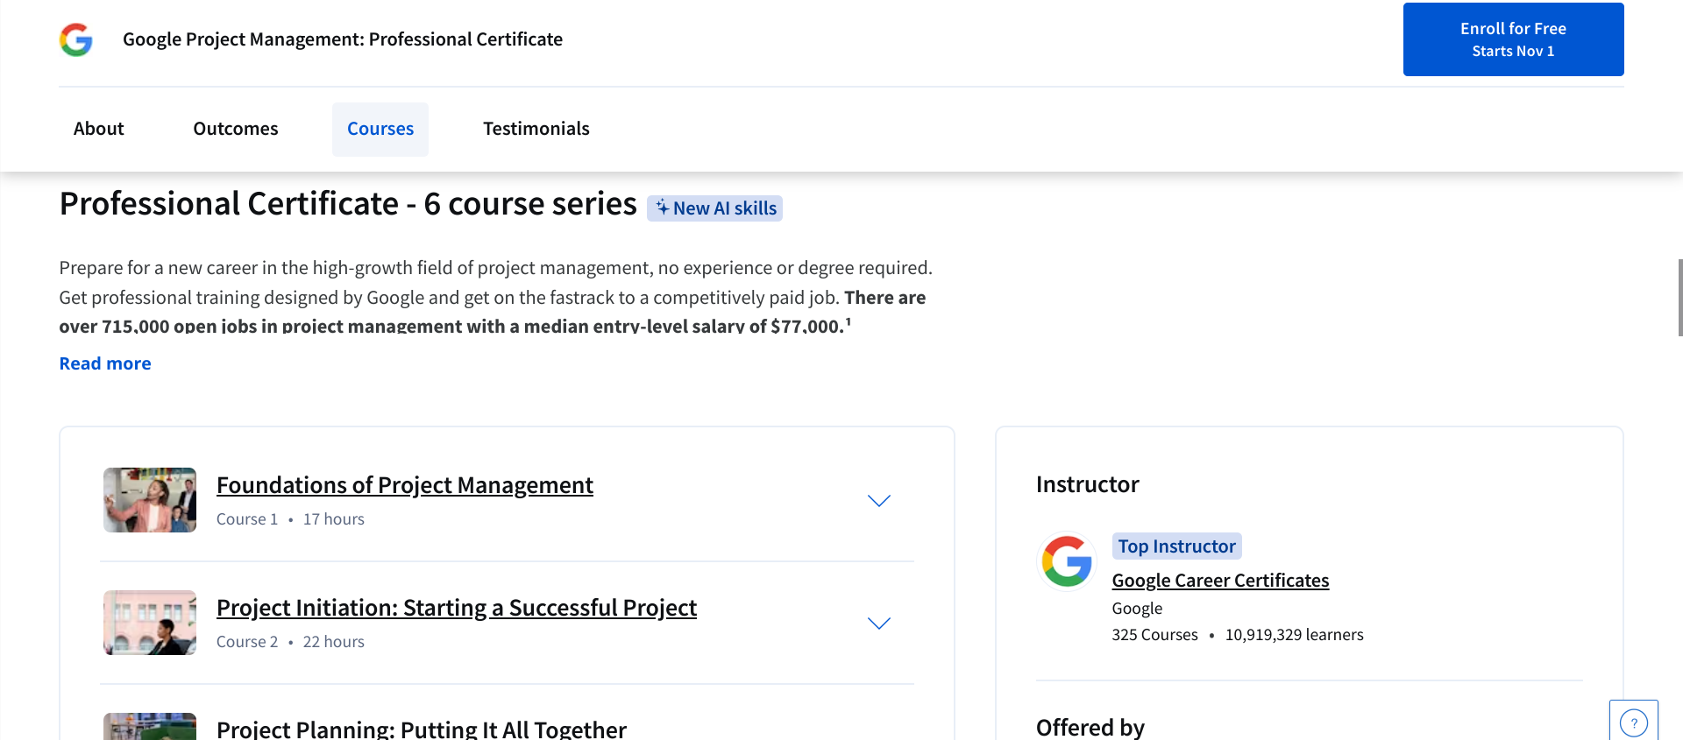Screen dimensions: 1683x740
Task: Switch to the Outcomes tab
Action: pos(236,129)
